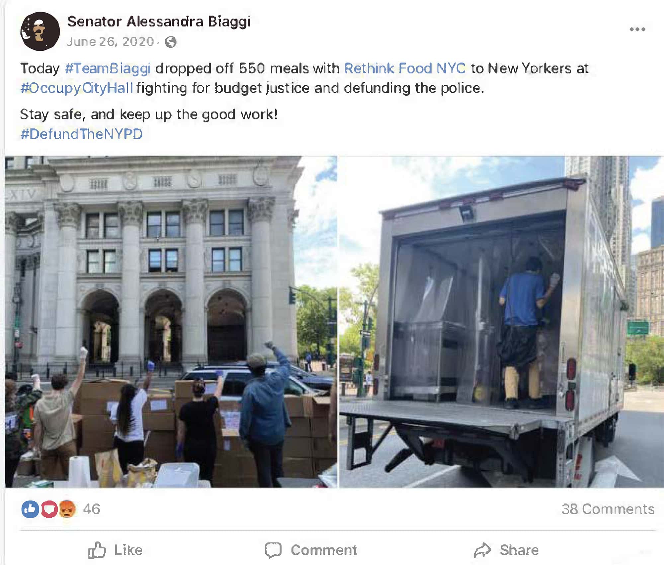View the 38 Comments thread
The image size is (664, 565).
[608, 509]
